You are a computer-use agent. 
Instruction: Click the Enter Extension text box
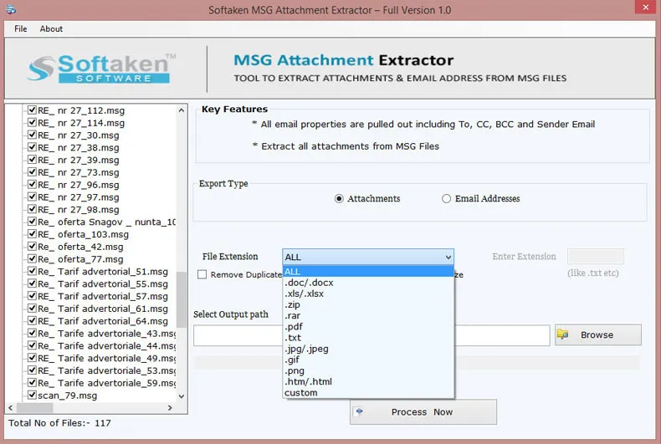tap(596, 256)
